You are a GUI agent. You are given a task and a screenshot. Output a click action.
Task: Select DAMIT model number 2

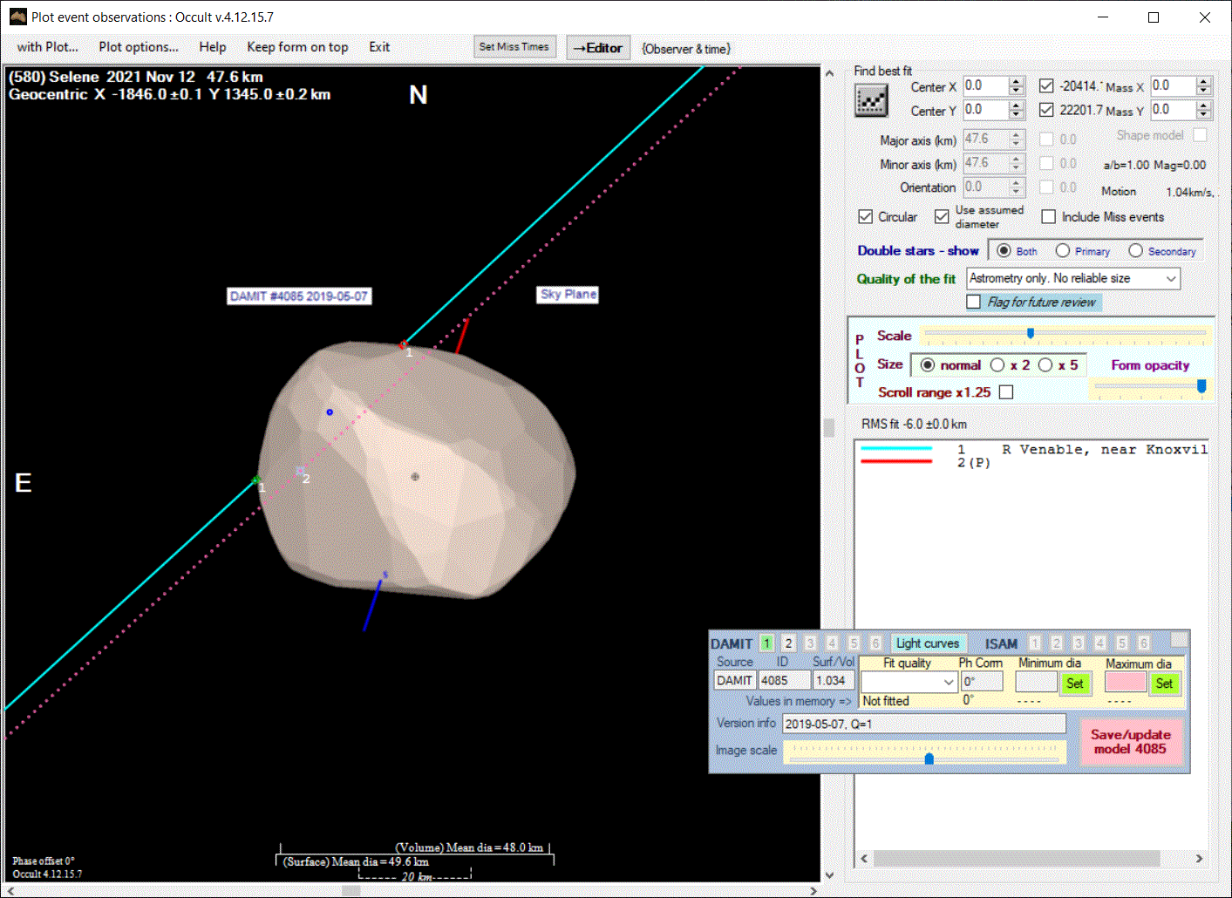(788, 643)
